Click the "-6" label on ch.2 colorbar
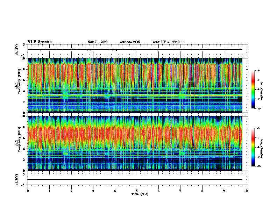This screenshot has width=277, height=214. click(258, 128)
